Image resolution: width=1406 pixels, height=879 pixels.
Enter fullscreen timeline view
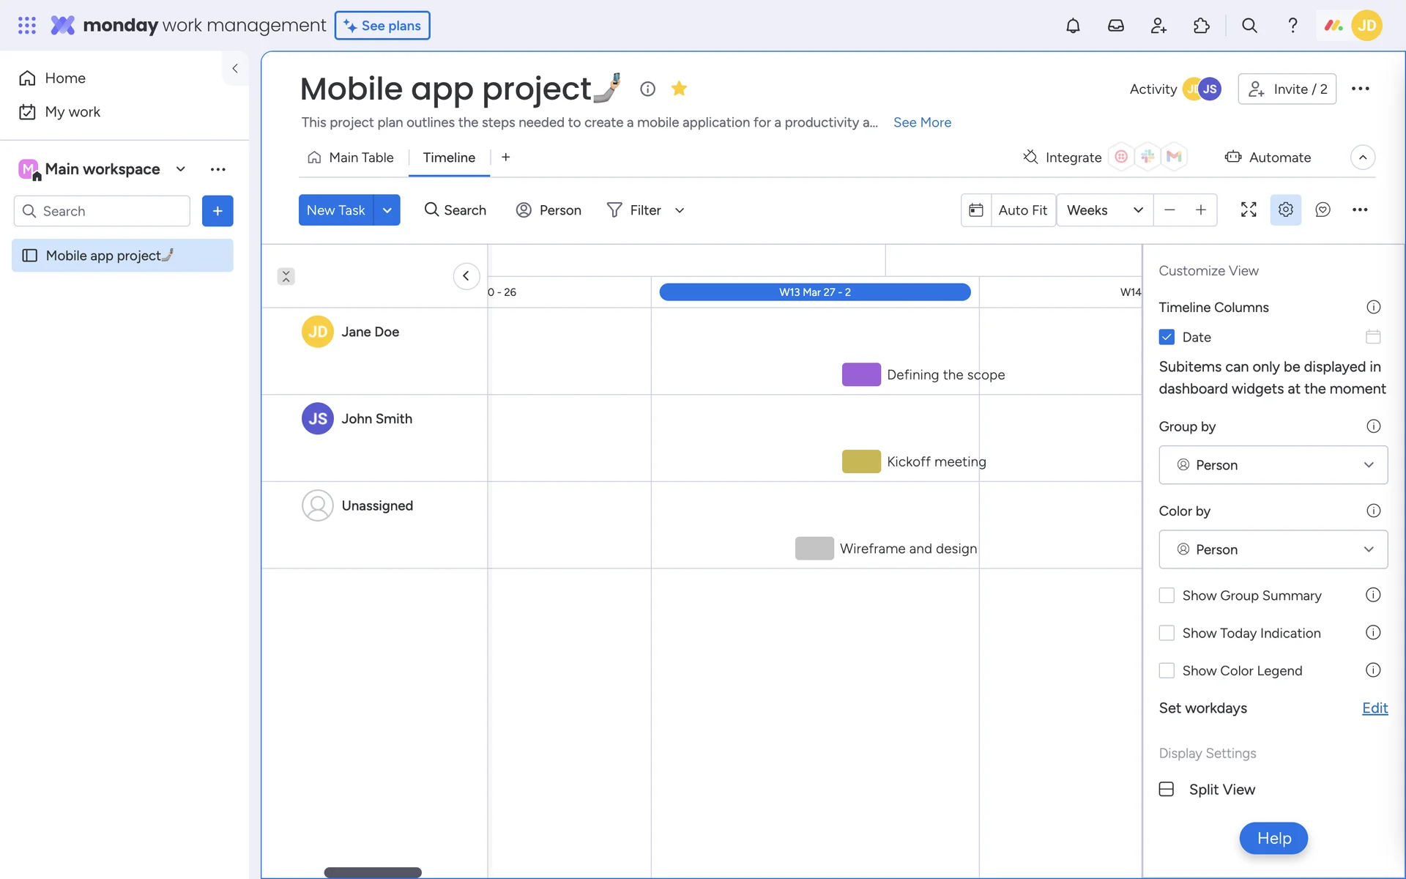[1249, 209]
